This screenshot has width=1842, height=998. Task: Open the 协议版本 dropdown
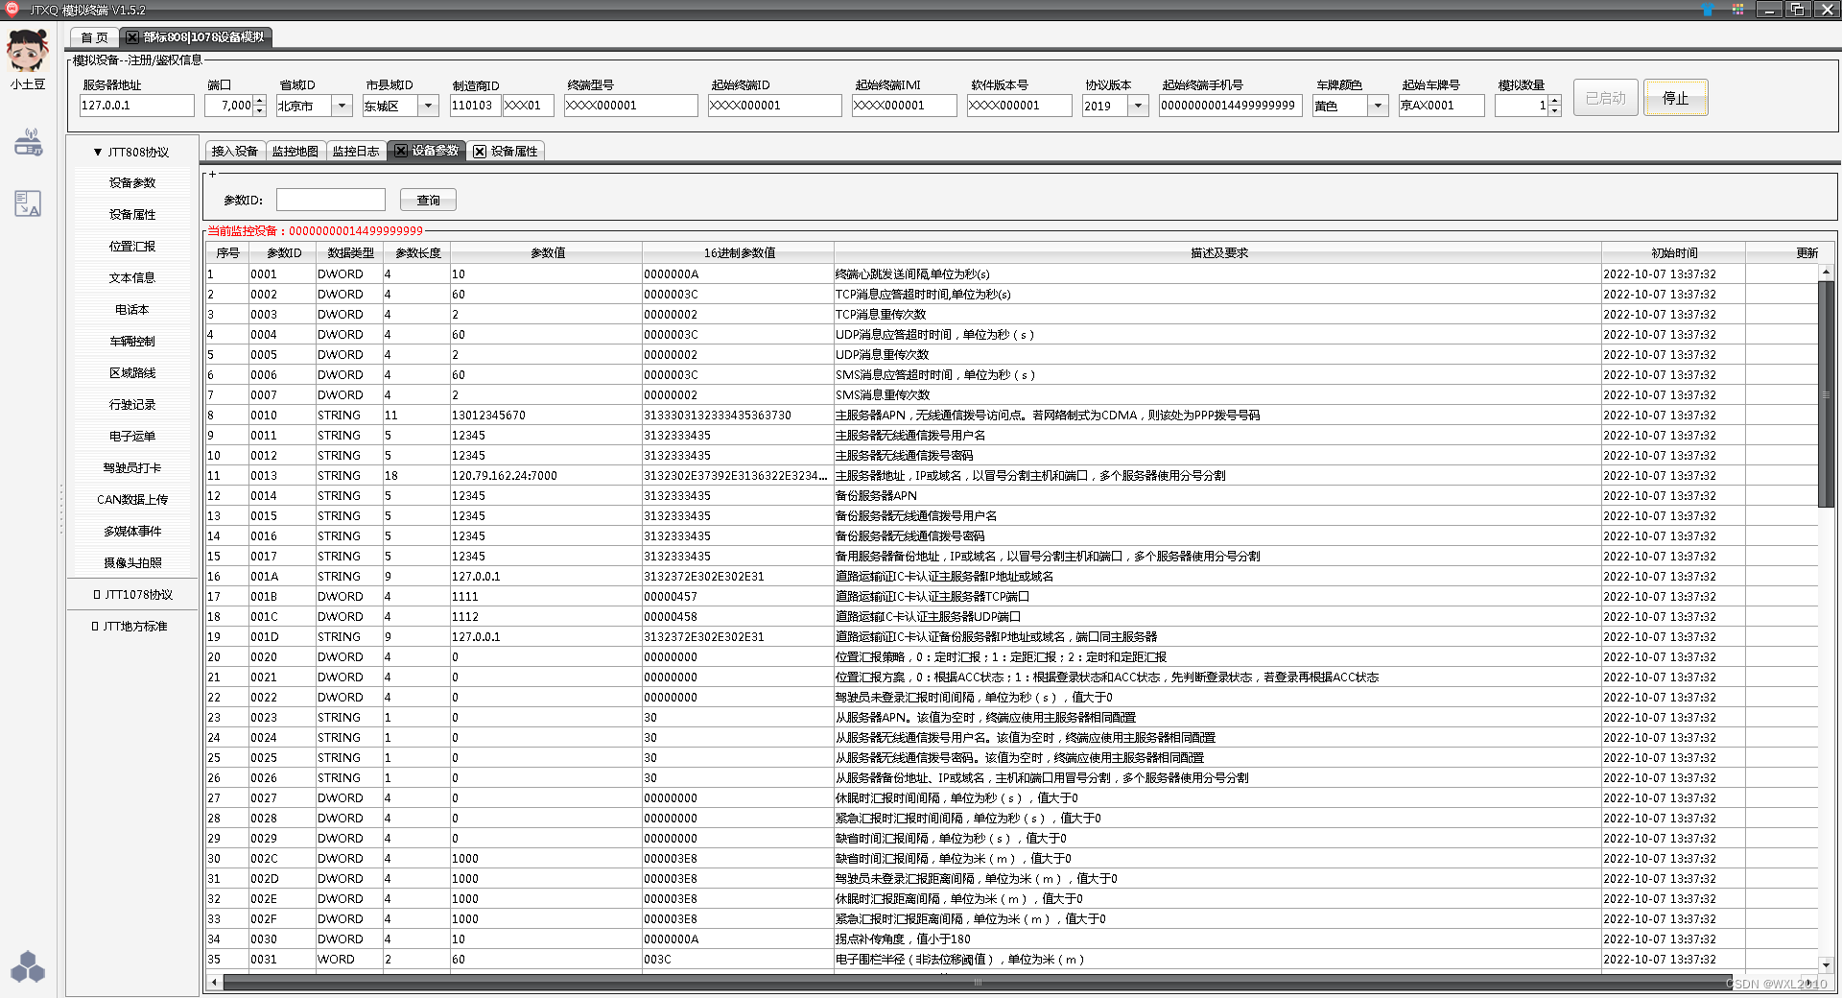[x=1138, y=106]
